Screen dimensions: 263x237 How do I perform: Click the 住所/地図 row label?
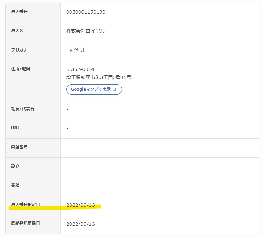pyautogui.click(x=21, y=69)
